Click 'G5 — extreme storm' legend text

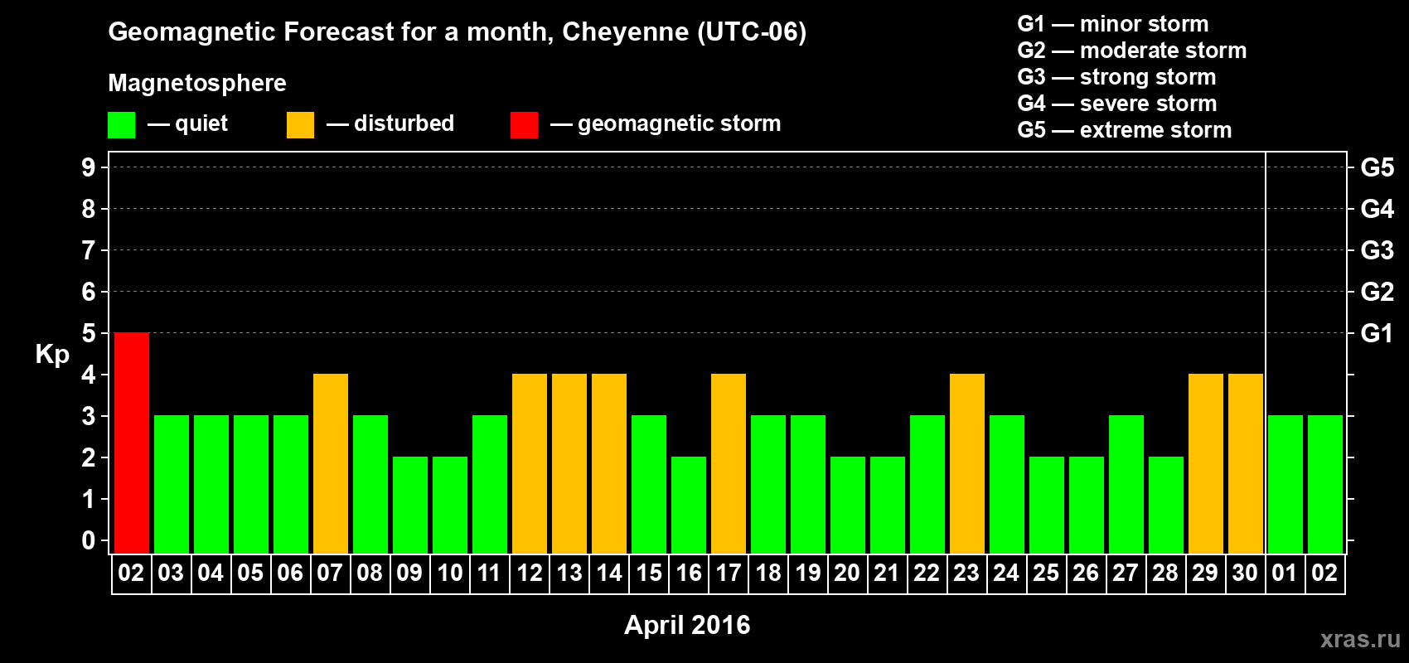pyautogui.click(x=1125, y=130)
